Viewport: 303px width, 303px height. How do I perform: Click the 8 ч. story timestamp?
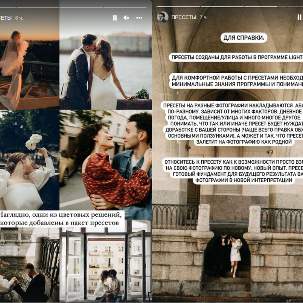click(x=19, y=18)
